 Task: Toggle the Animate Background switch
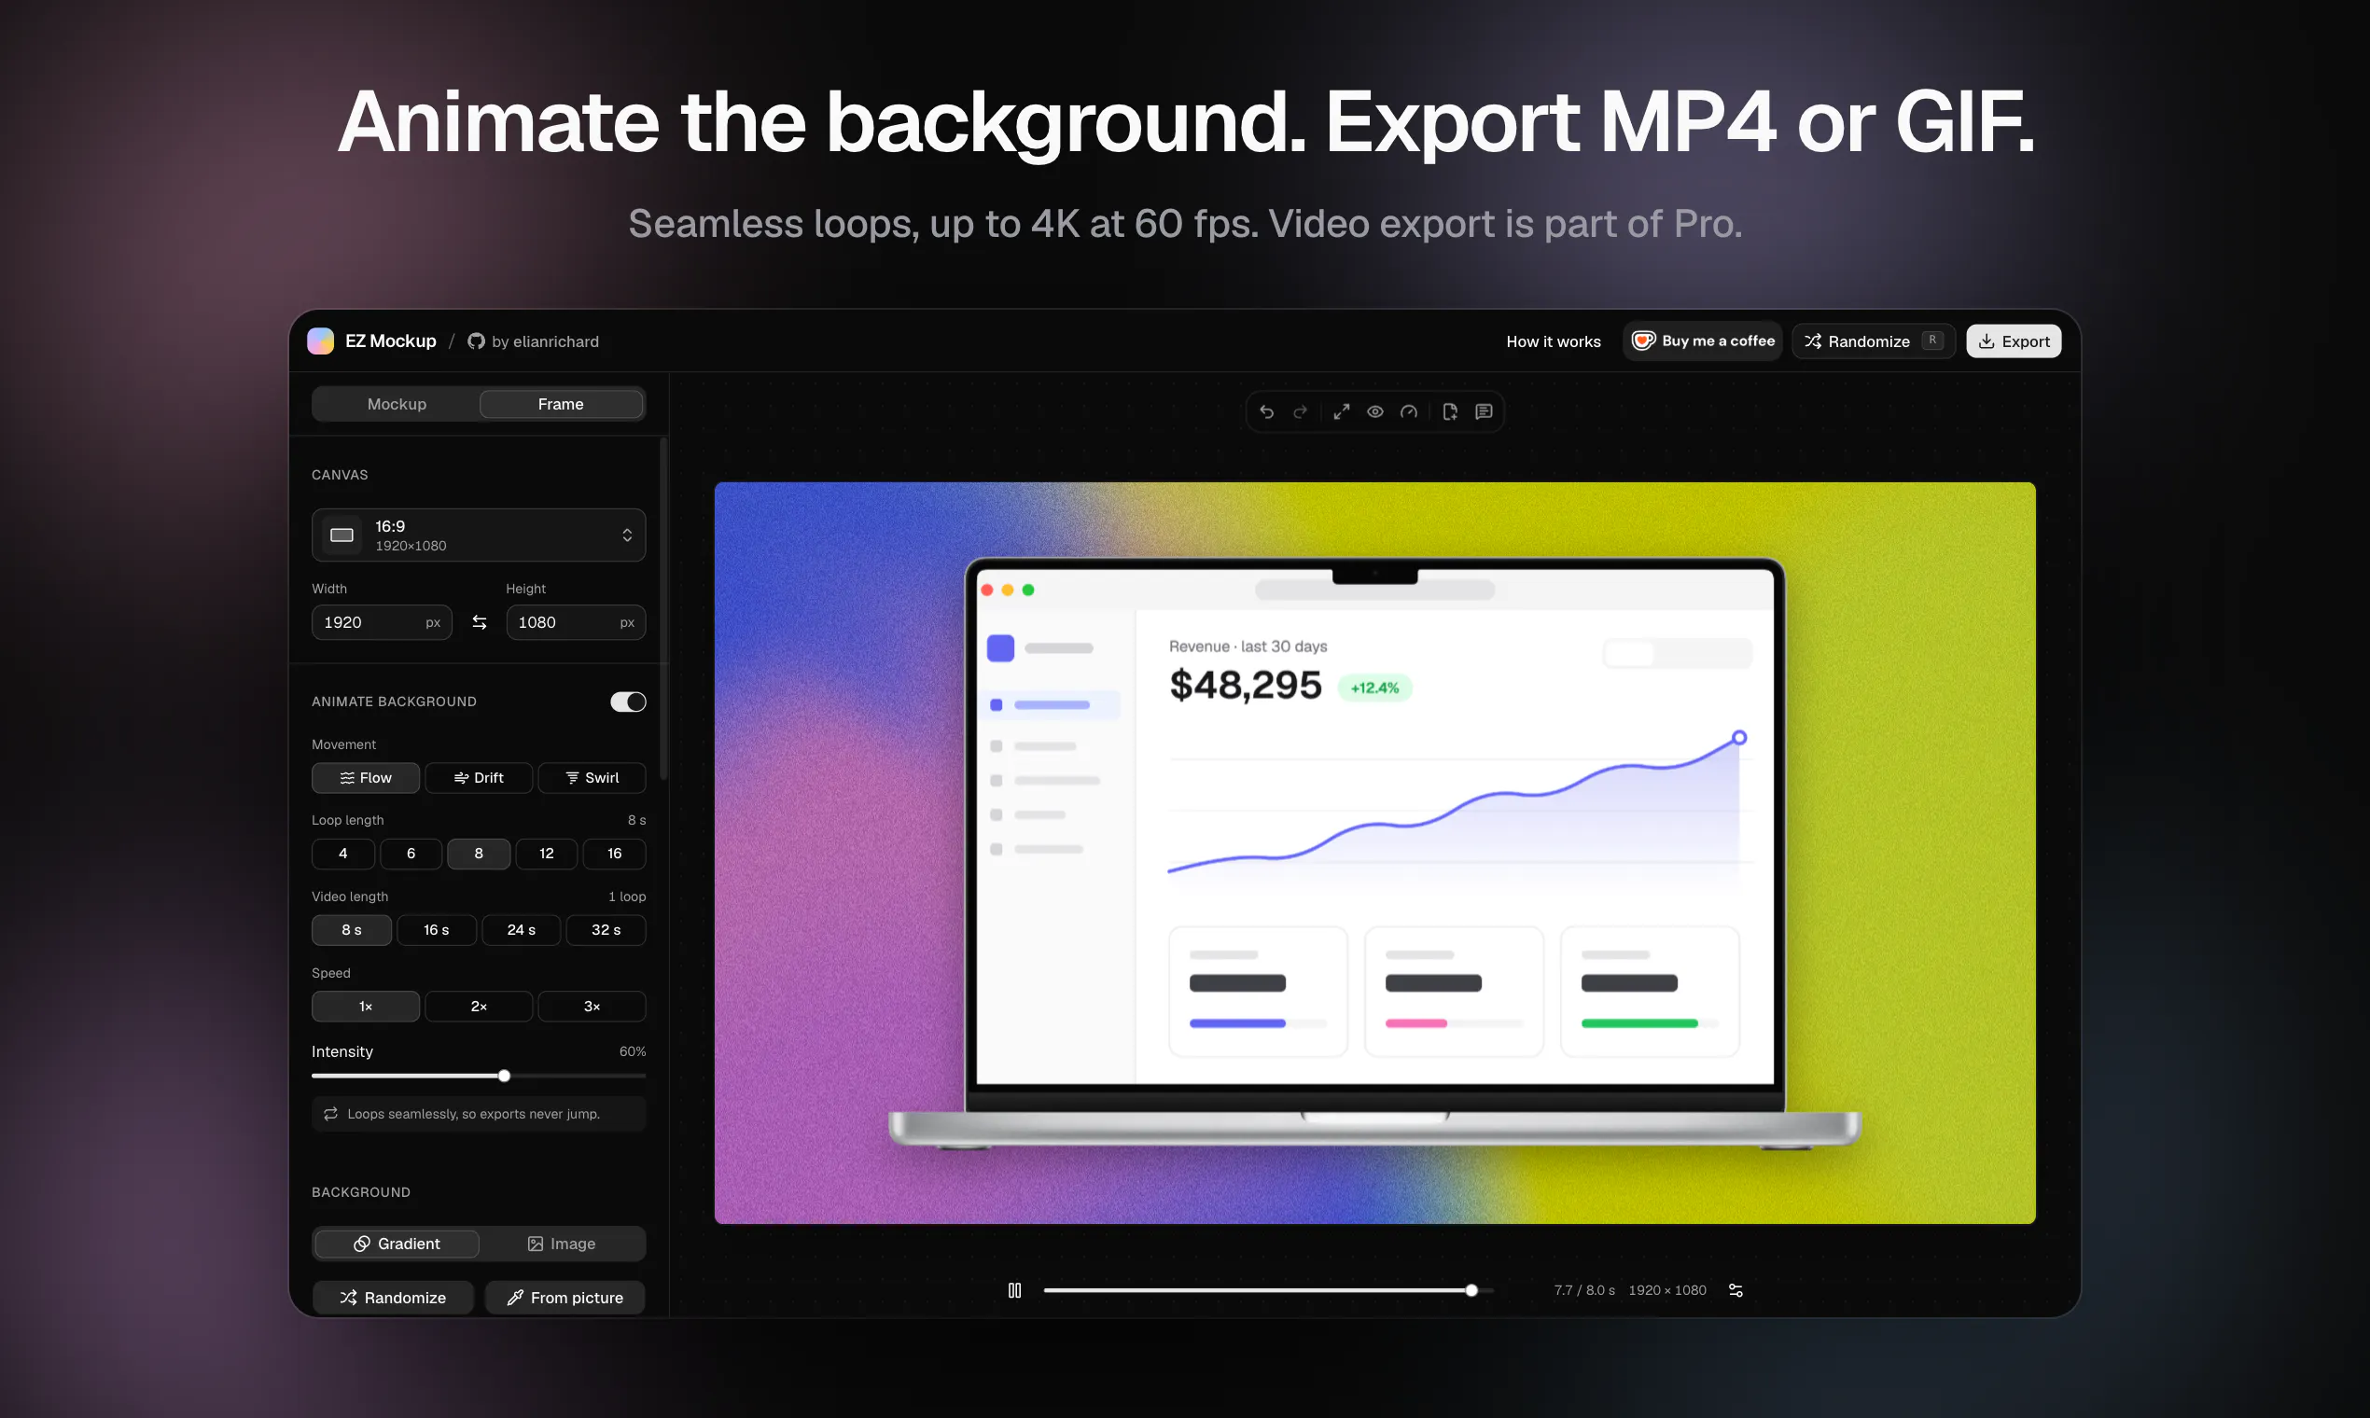[628, 702]
